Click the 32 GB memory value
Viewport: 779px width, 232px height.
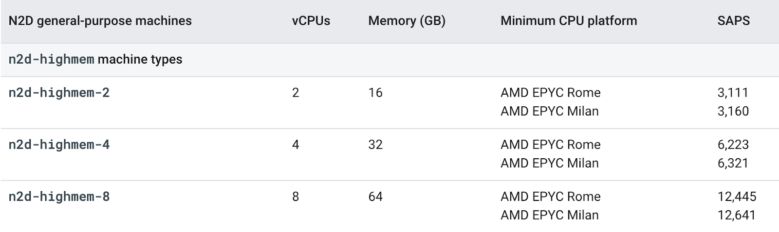tap(375, 144)
